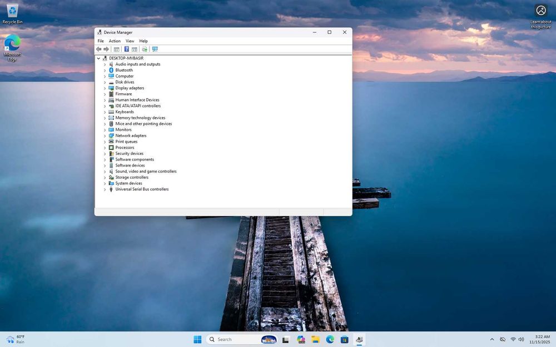Expand IDE ATA/ATAPI controllers chevron
Viewport: 556px width, 347px height.
click(105, 106)
